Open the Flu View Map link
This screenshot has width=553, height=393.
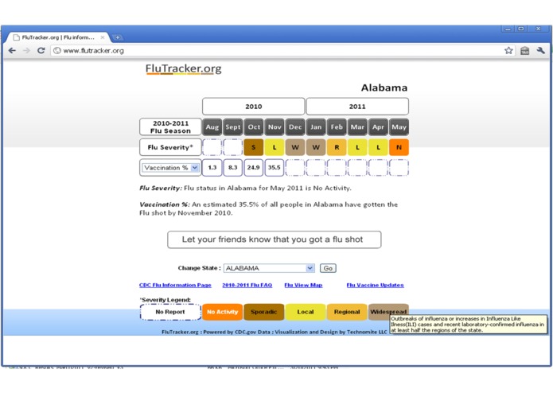click(303, 285)
